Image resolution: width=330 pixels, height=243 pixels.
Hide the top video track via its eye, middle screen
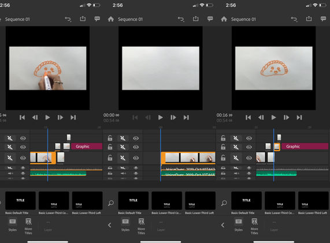(136, 138)
